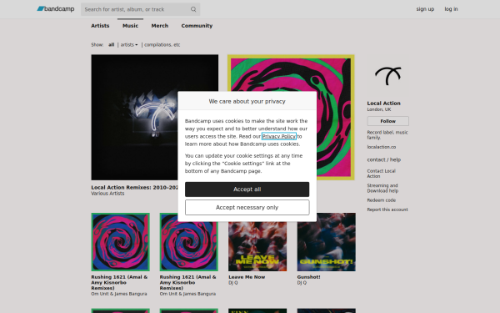Screen dimensions: 500x313
Task: Click the Local Action label logo
Action: [388, 76]
